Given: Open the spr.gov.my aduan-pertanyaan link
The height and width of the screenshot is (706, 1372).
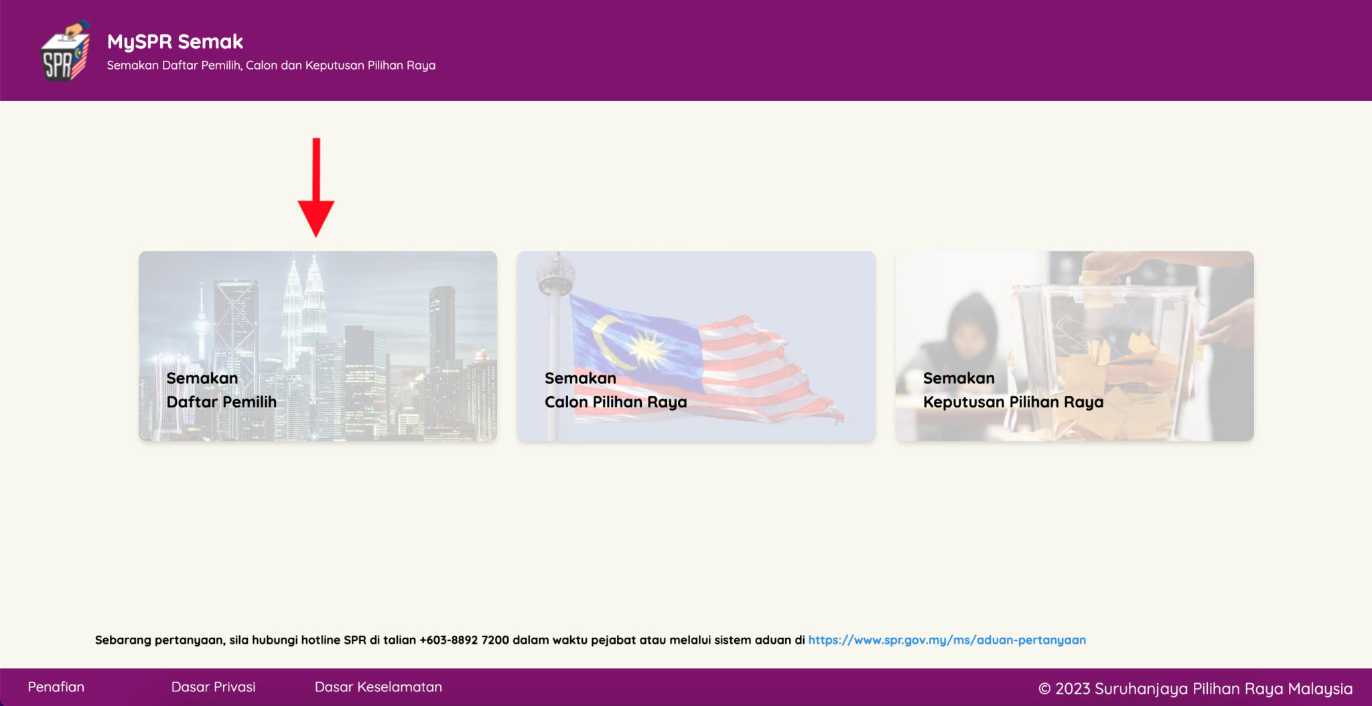Looking at the screenshot, I should tap(946, 640).
